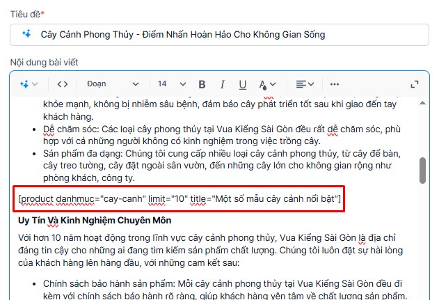439x300 pixels.
Task: Apply text color with the A icon
Action: [263, 85]
